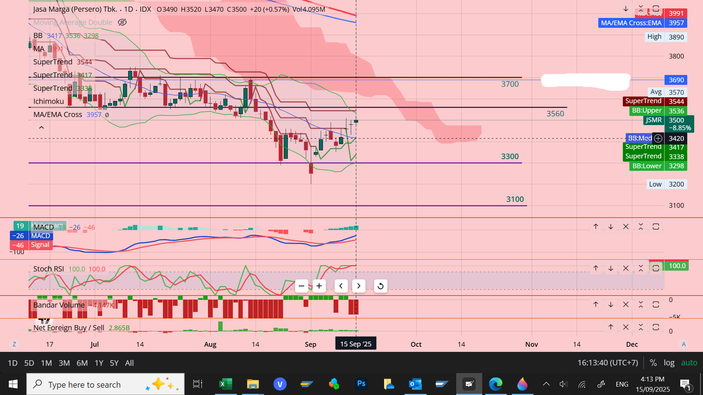Select the 1Y time range
703x395 pixels.
click(x=99, y=363)
